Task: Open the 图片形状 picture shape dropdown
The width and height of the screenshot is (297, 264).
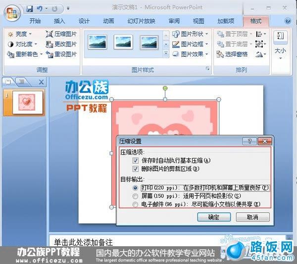Action: (x=191, y=34)
